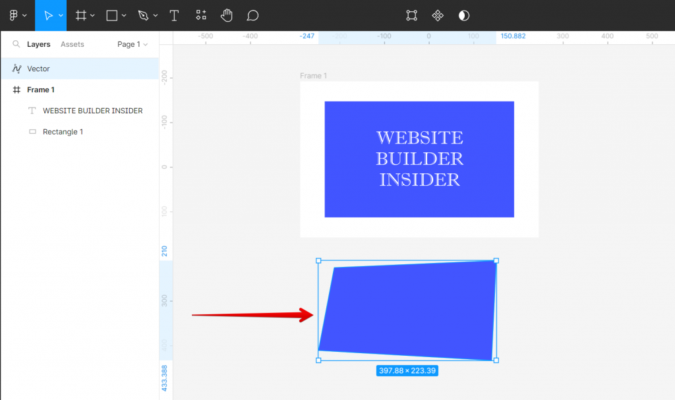
Task: Switch to the Assets tab
Action: pos(73,44)
